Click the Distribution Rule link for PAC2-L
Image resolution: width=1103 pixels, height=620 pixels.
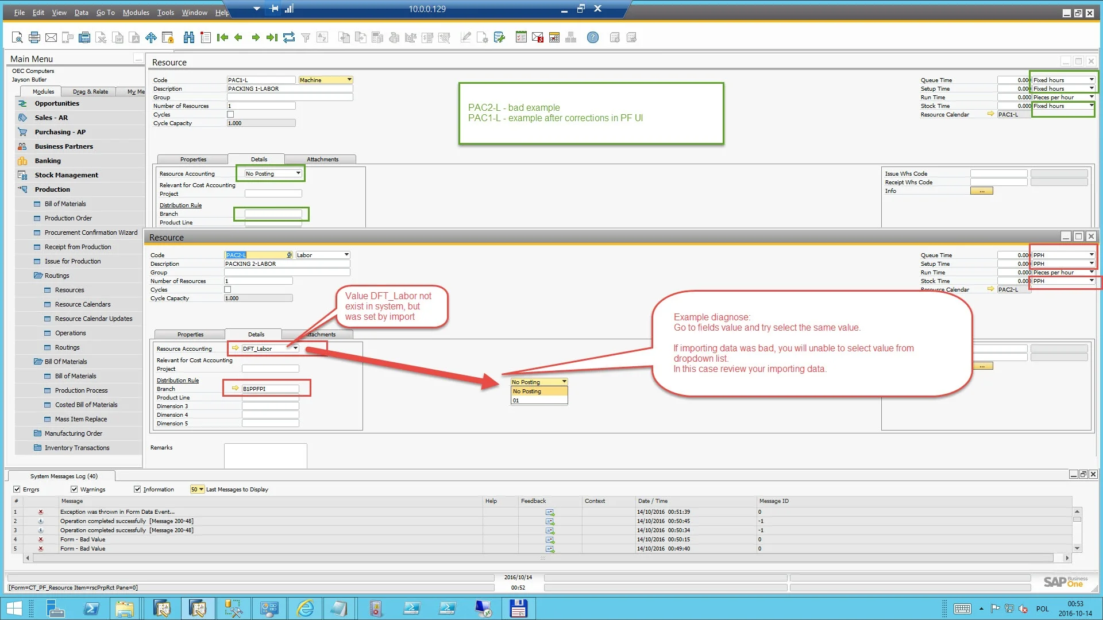tap(178, 381)
